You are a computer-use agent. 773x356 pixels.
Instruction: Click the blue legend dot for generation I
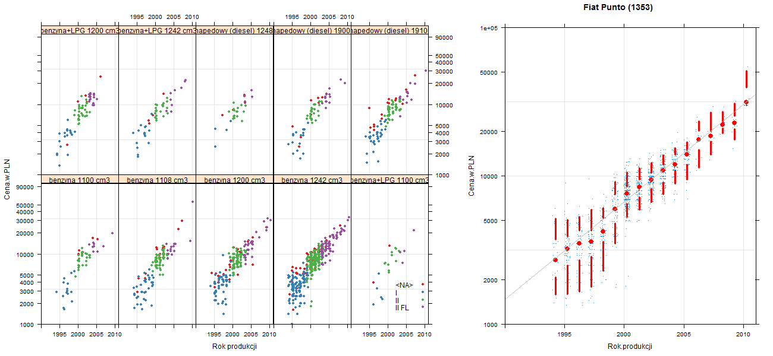[423, 293]
